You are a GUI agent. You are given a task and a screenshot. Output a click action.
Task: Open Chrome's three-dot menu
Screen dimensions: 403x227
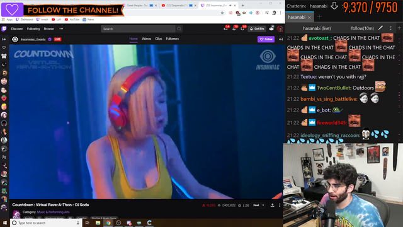click(281, 13)
